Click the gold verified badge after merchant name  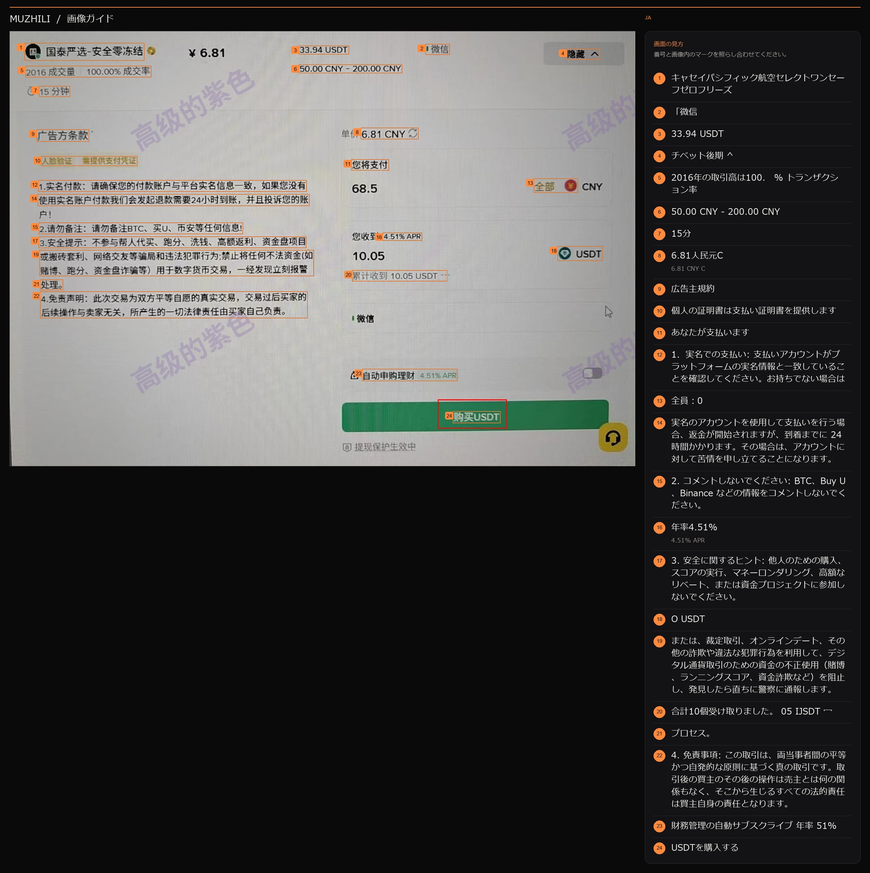tap(151, 51)
